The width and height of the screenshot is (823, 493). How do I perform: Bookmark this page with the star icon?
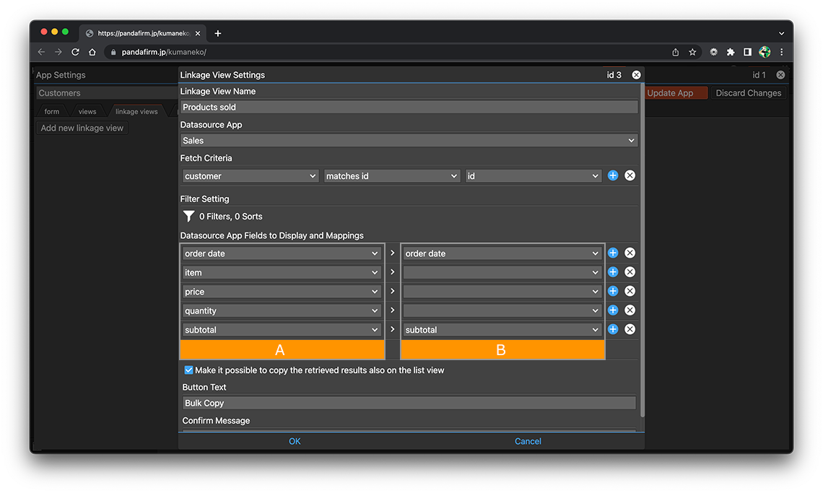[692, 52]
